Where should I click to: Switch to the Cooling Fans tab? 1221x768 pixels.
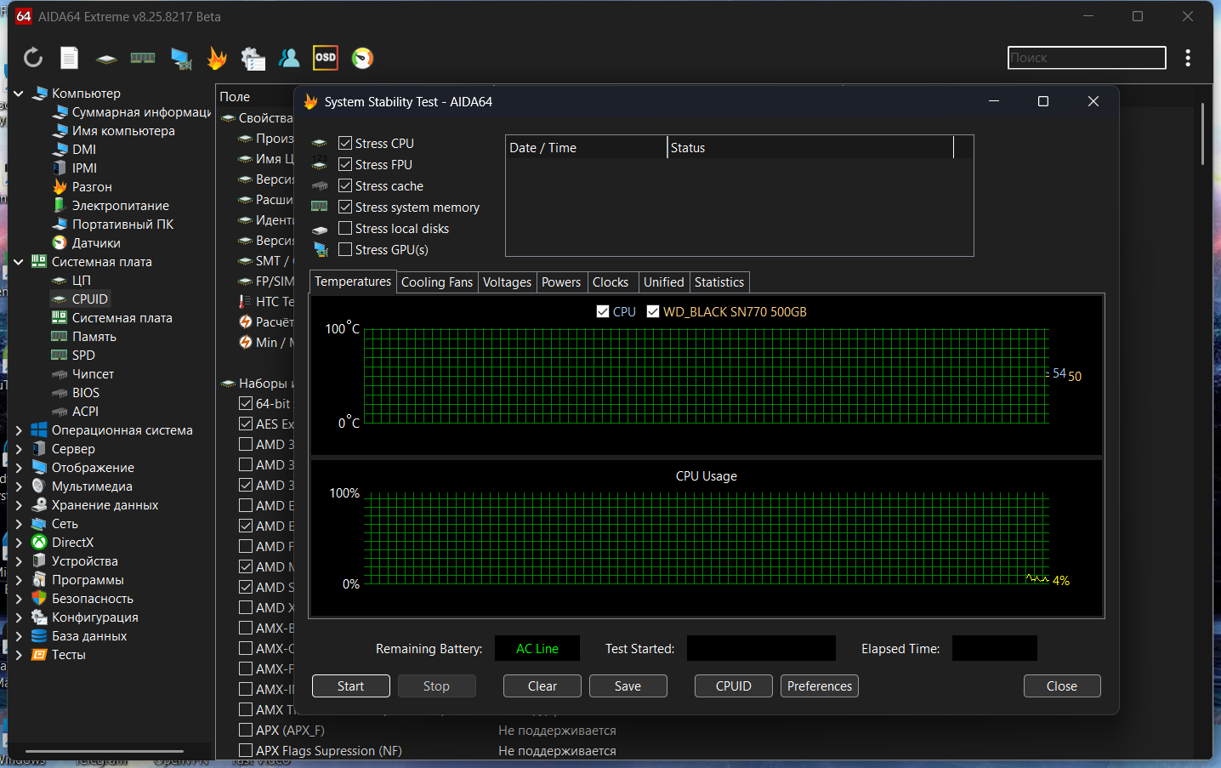pos(436,282)
